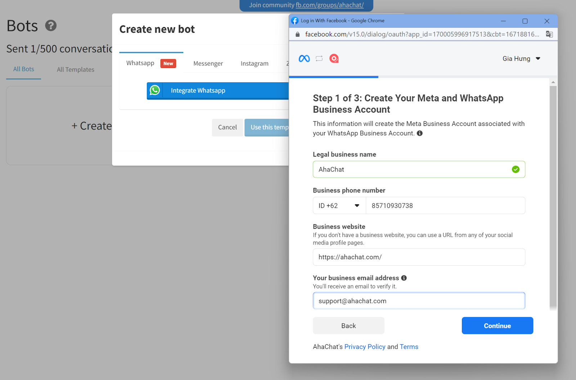Click the scrollbar up arrow in popup
Screen dimensions: 576x380
click(553, 82)
